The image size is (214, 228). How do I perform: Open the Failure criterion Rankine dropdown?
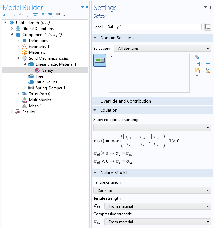click(152, 190)
